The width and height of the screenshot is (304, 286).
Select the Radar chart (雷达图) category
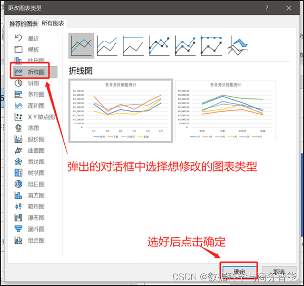click(x=30, y=162)
